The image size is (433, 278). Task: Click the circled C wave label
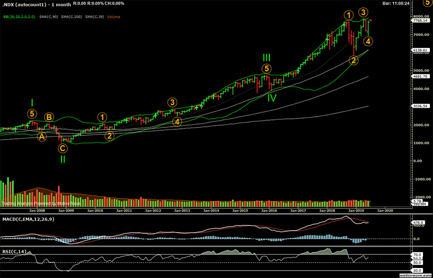[63, 148]
